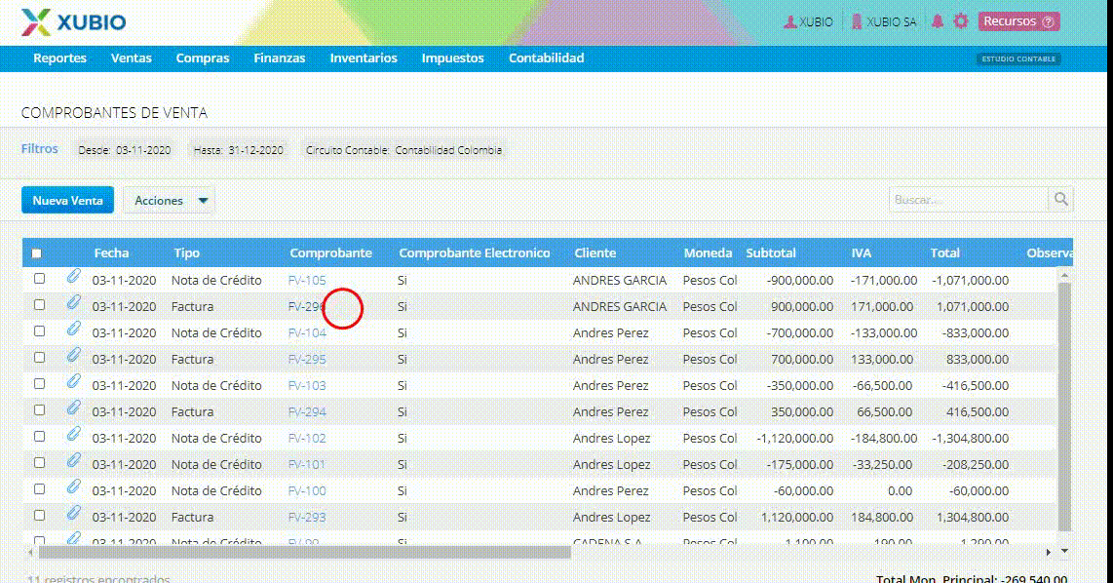Click the horizontal scrollbar of the table
This screenshot has width=1113, height=583.
pyautogui.click(x=304, y=552)
